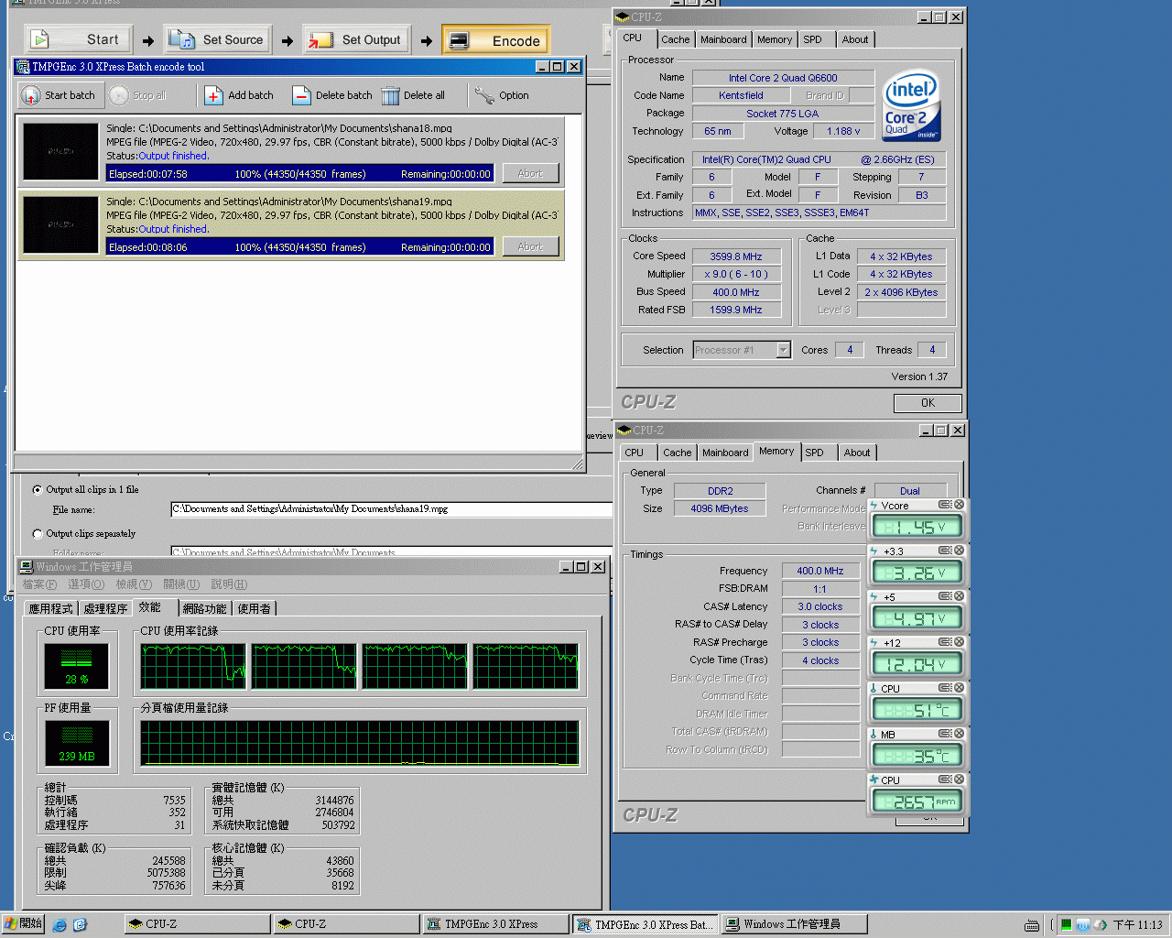
Task: Click the Encode step button
Action: (x=496, y=40)
